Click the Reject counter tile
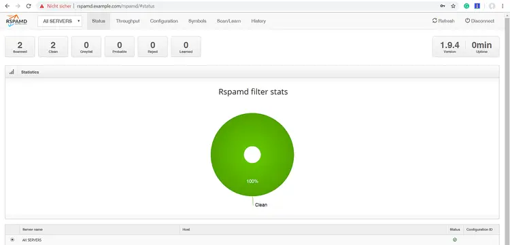 [x=152, y=47]
